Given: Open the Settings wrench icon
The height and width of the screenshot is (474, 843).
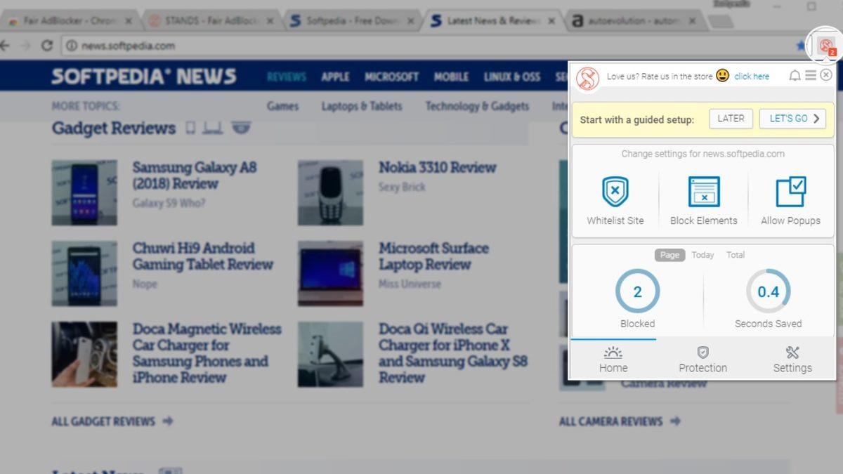Looking at the screenshot, I should (x=792, y=353).
